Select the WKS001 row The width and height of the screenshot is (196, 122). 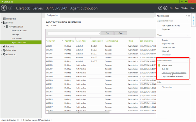(x=101, y=46)
